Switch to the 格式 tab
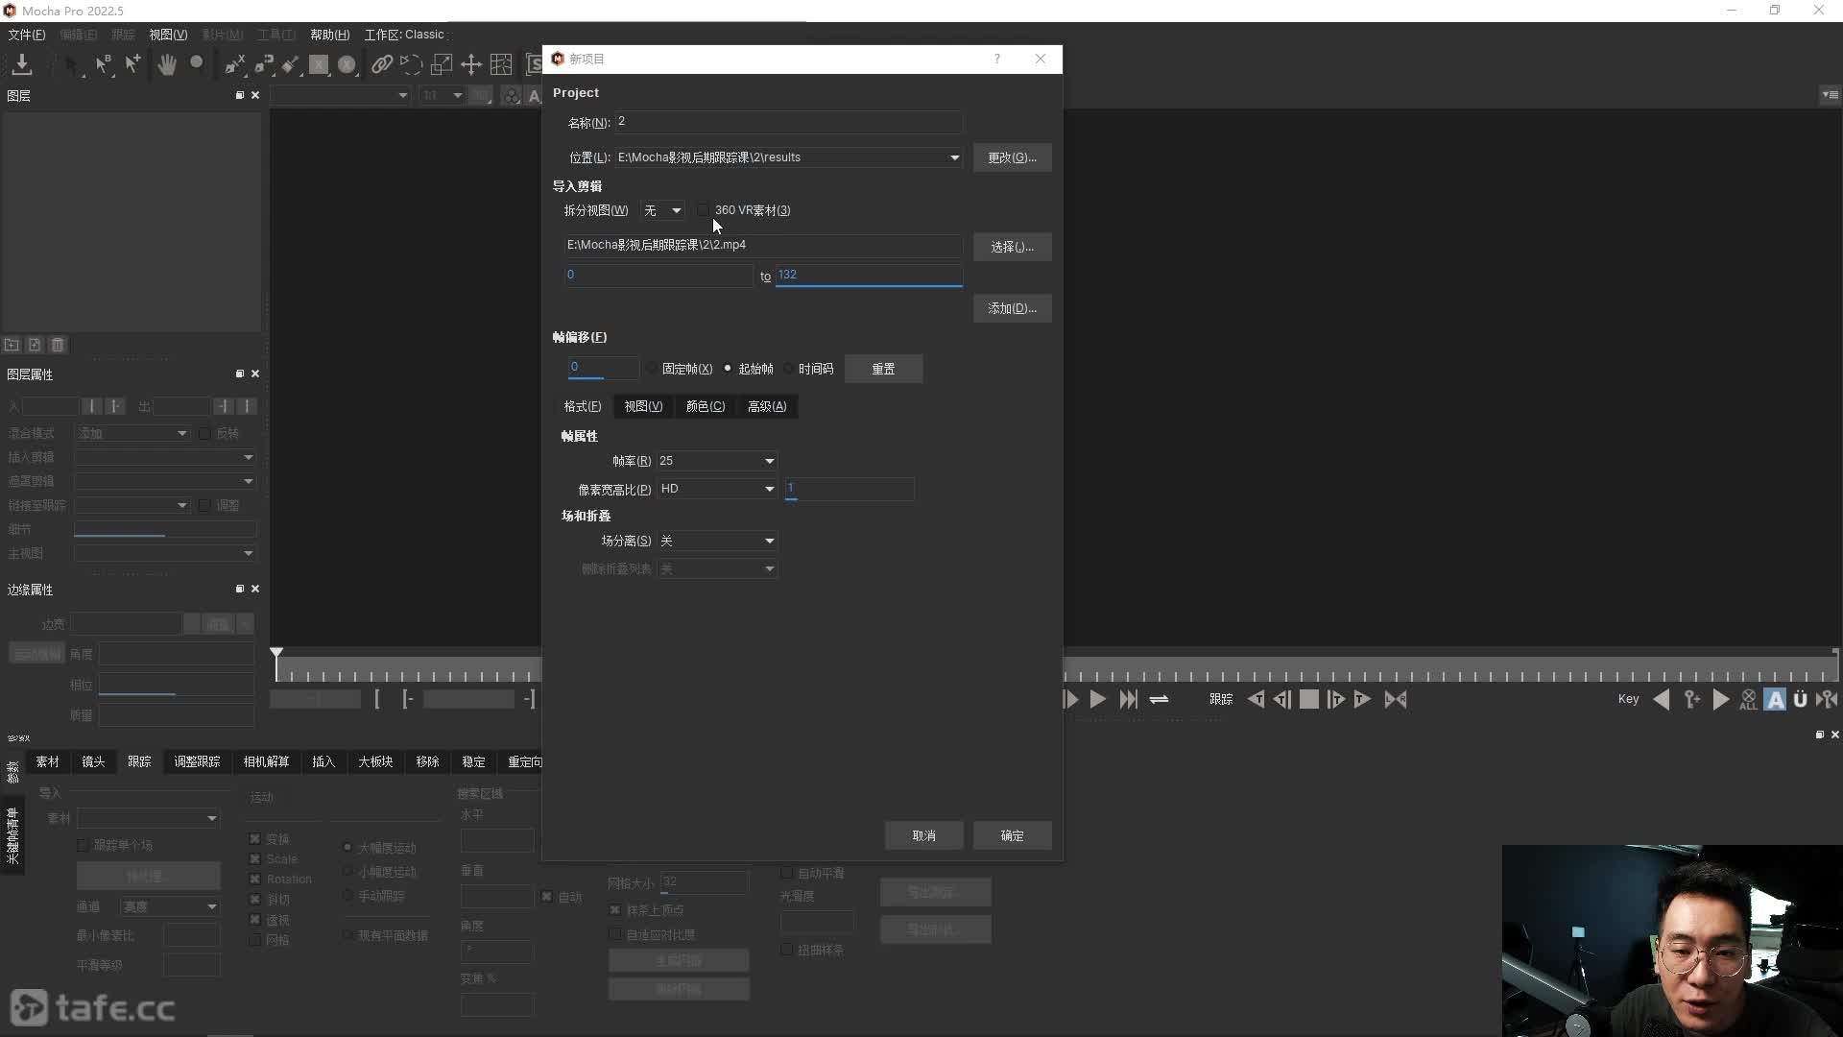1843x1037 pixels. coord(583,406)
